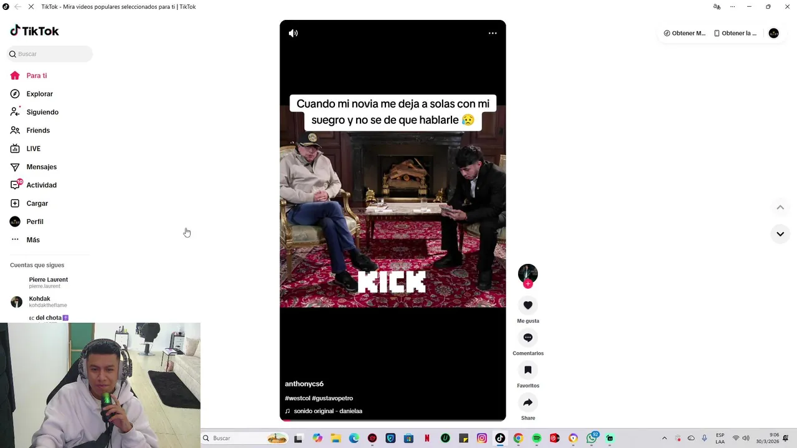
Task: Open the volume tray icon
Action: click(x=746, y=439)
